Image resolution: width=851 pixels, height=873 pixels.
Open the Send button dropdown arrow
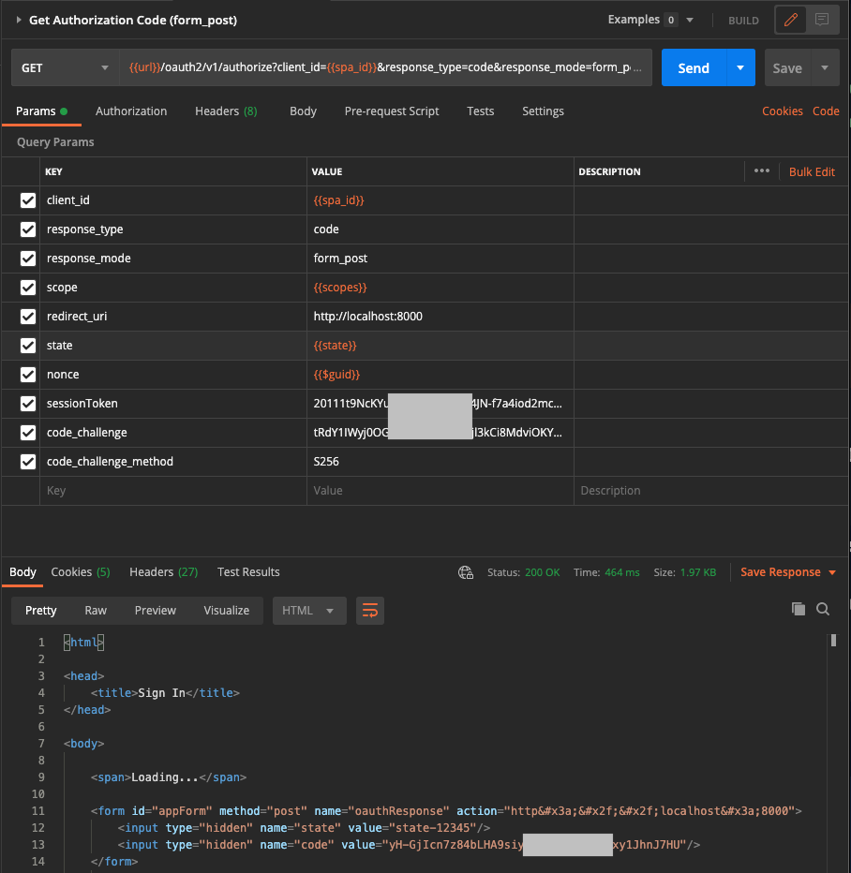coord(740,67)
